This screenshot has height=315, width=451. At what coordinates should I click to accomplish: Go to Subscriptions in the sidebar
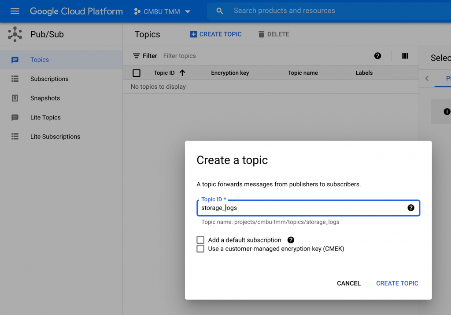tap(49, 79)
